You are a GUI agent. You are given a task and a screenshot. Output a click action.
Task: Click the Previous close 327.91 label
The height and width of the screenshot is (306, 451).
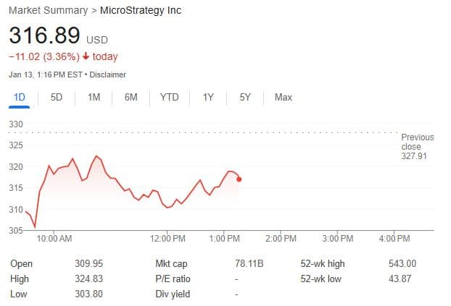[417, 146]
